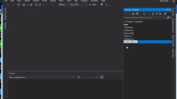Image resolution: width=177 pixels, height=99 pixels.
Task: Click the Find in Files icon beside Start
Action: point(101,4)
